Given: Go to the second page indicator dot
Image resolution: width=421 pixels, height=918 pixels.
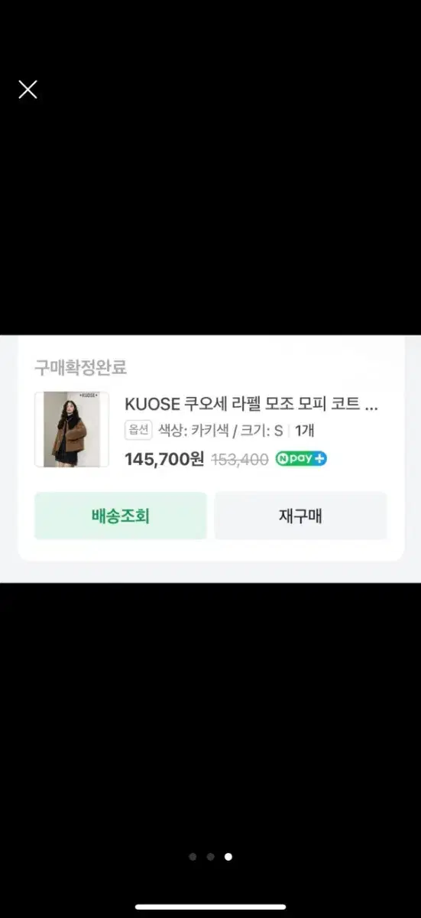Looking at the screenshot, I should tap(210, 857).
